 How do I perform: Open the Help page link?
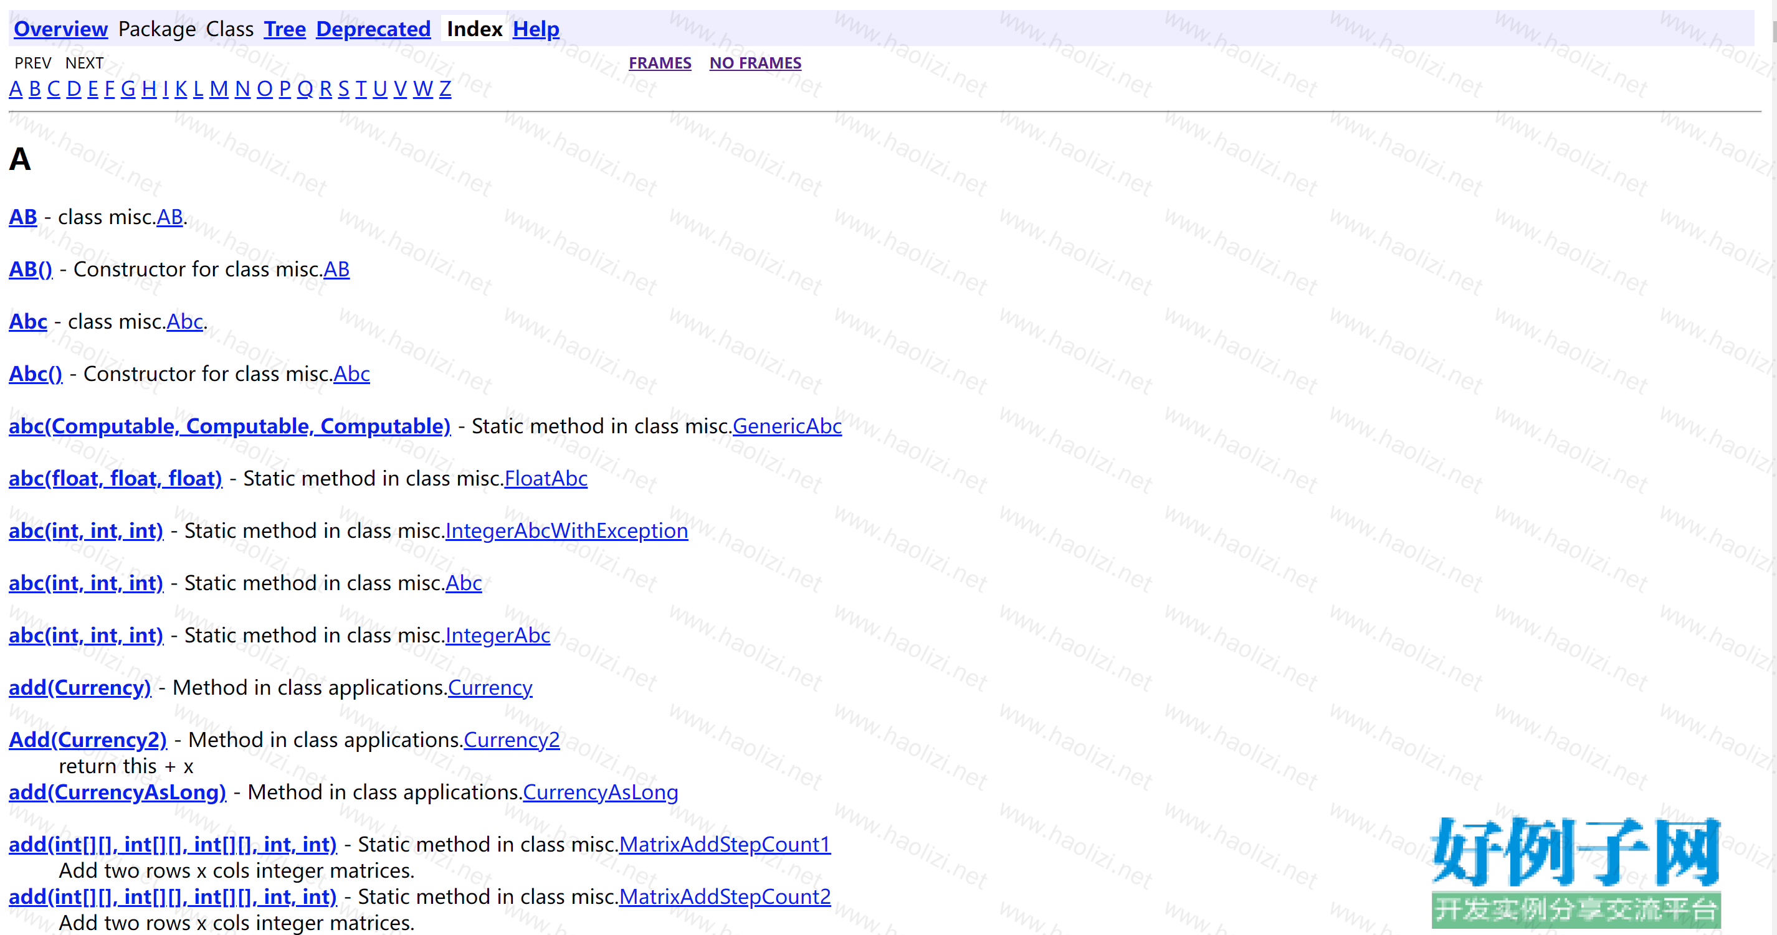click(x=535, y=29)
